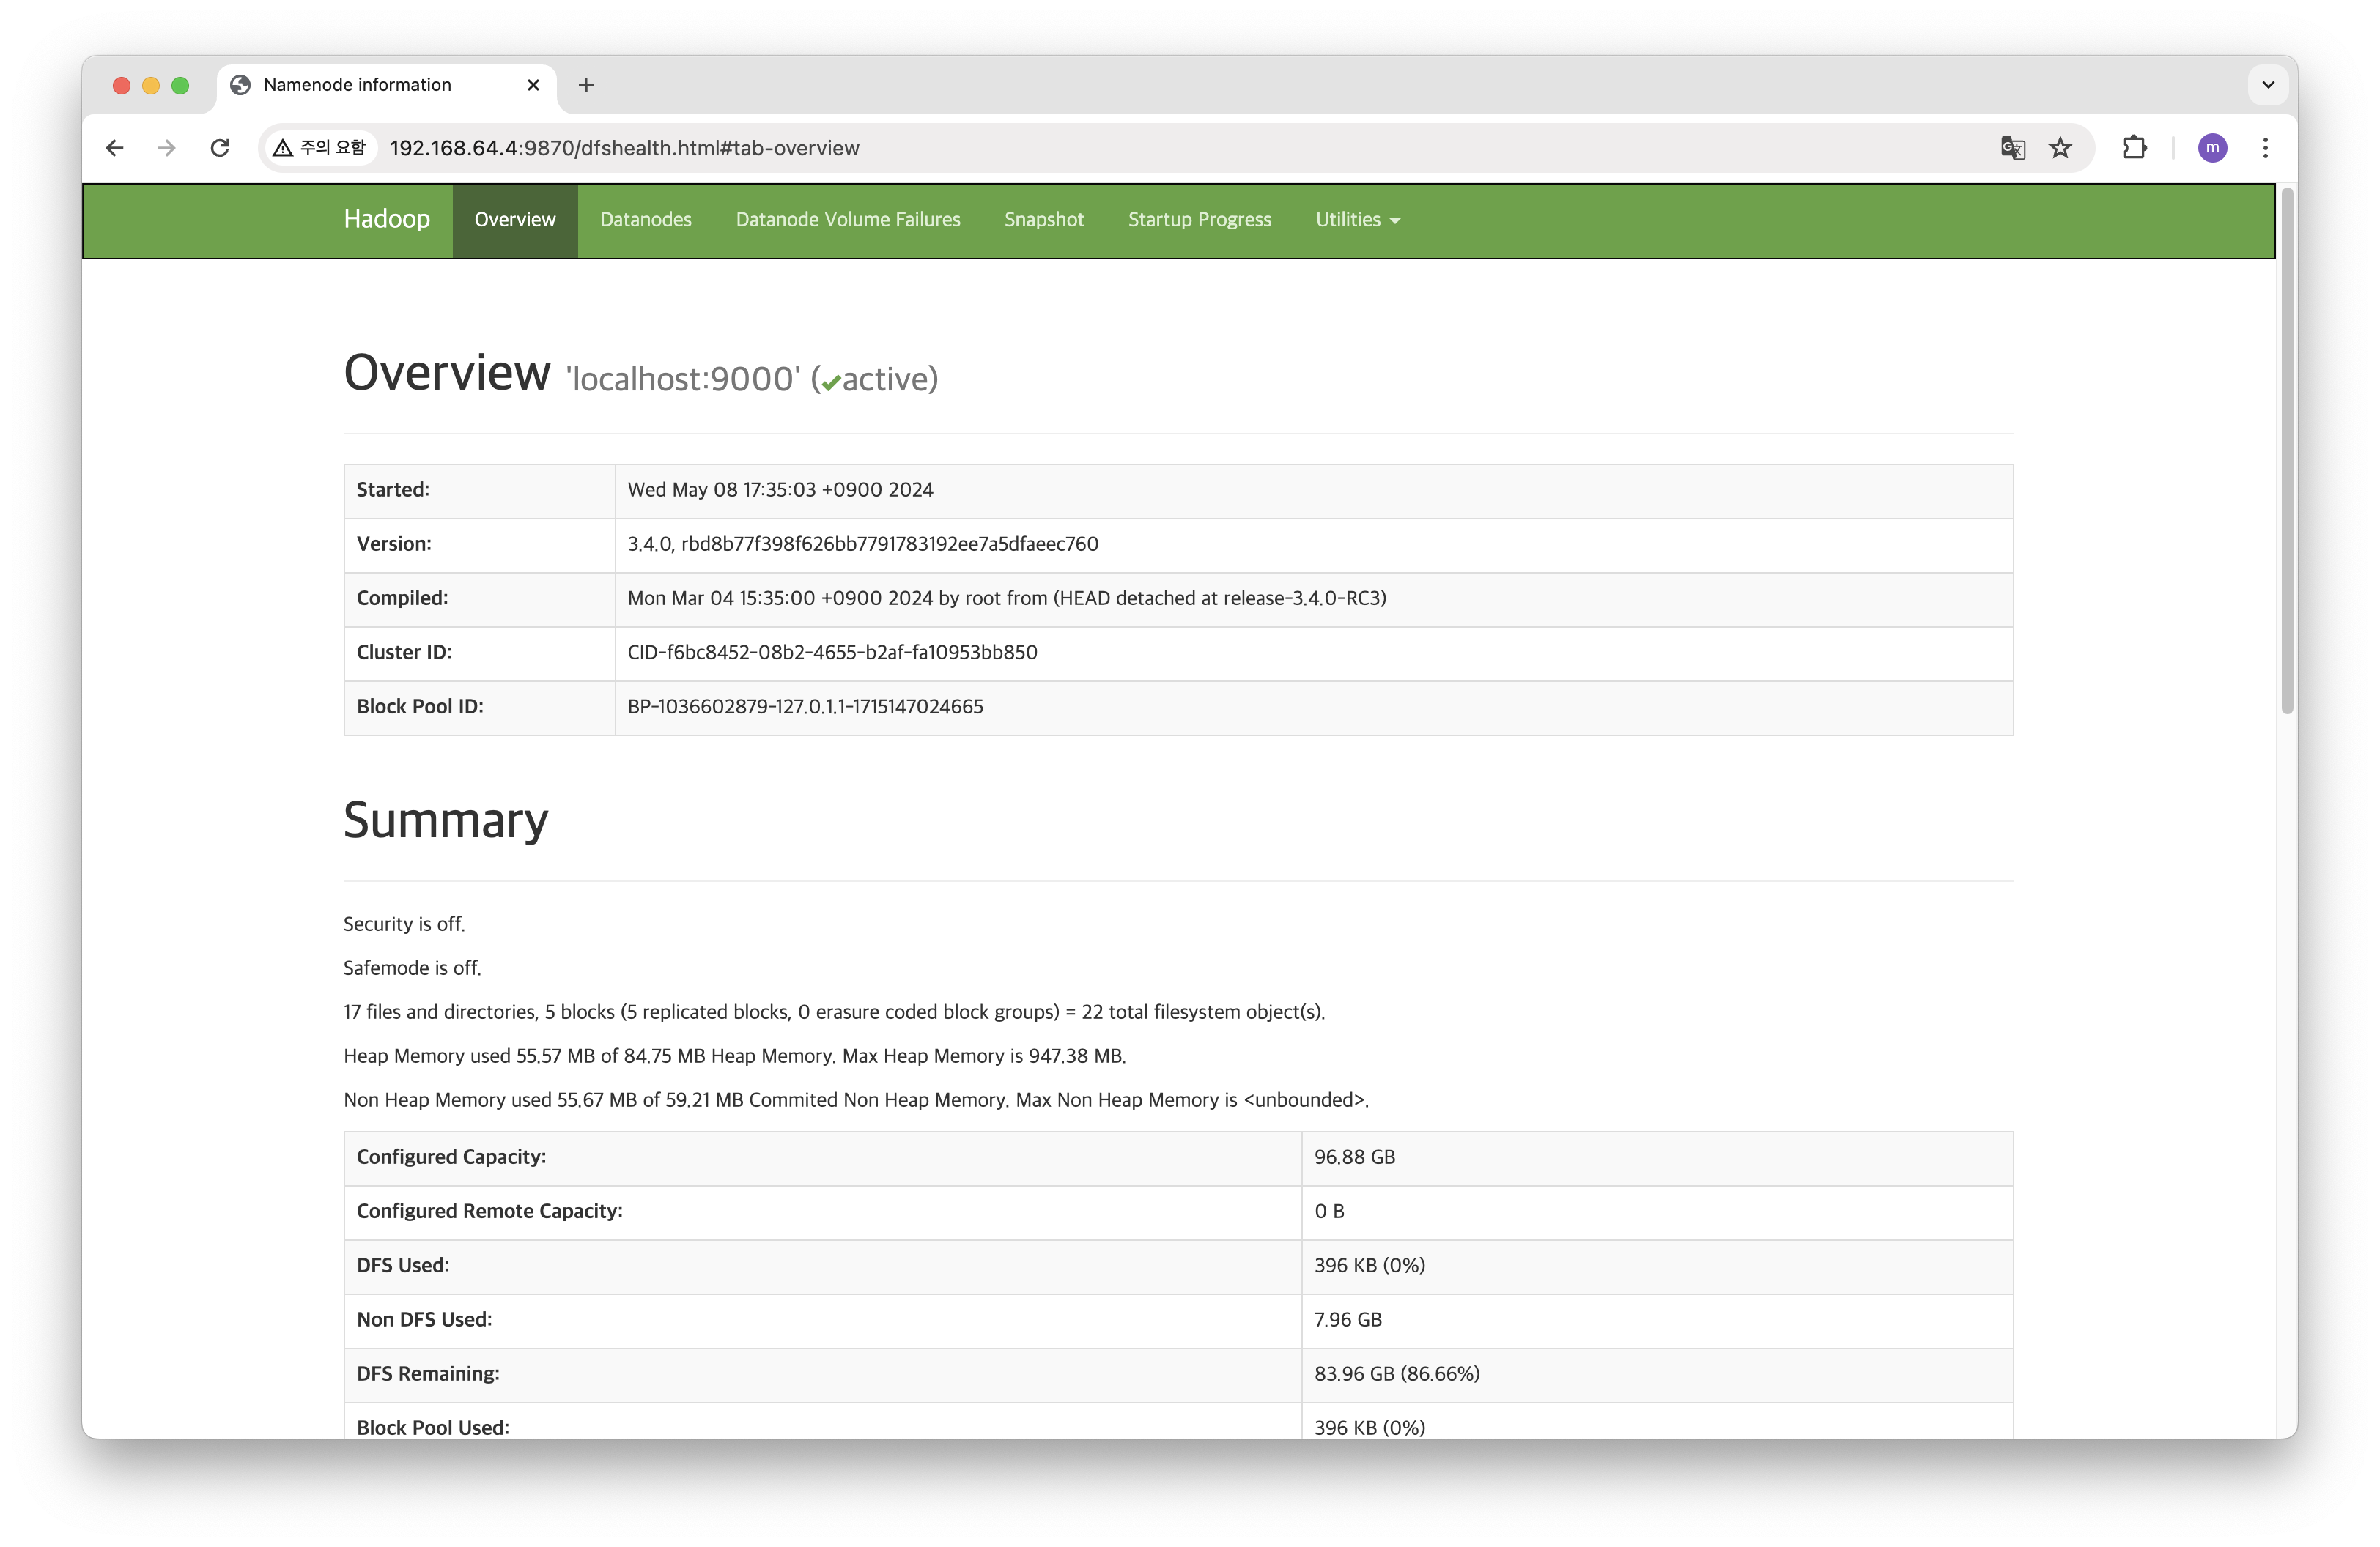Switch to the Datanodes tab
Viewport: 2380px width, 1547px height.
645,220
